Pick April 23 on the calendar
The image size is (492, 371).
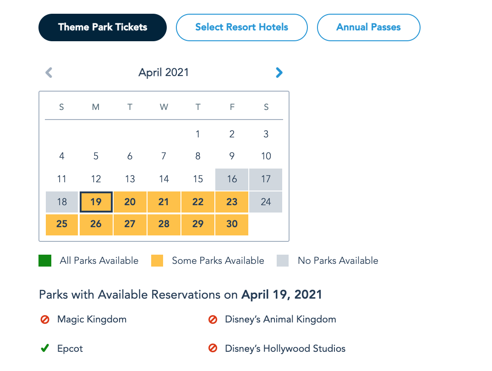[x=232, y=202]
